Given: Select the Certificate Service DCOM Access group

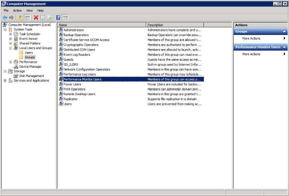Looking at the screenshot, I should [86, 40].
